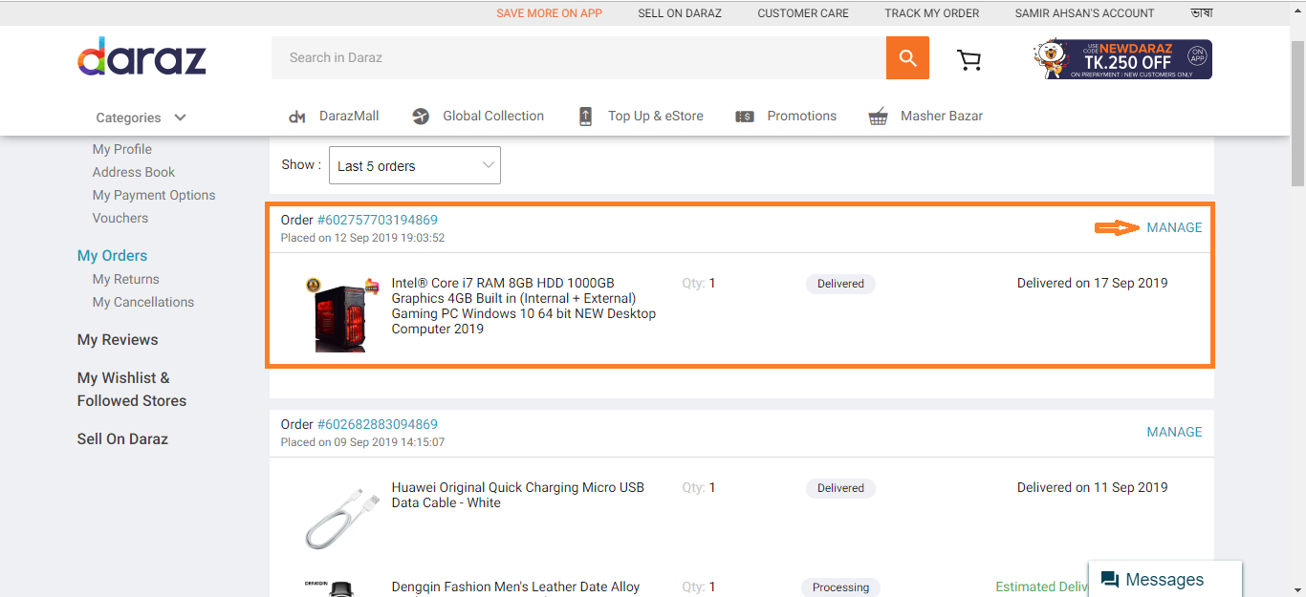1306x597 pixels.
Task: Open the Messages chat widget
Action: (x=1165, y=579)
